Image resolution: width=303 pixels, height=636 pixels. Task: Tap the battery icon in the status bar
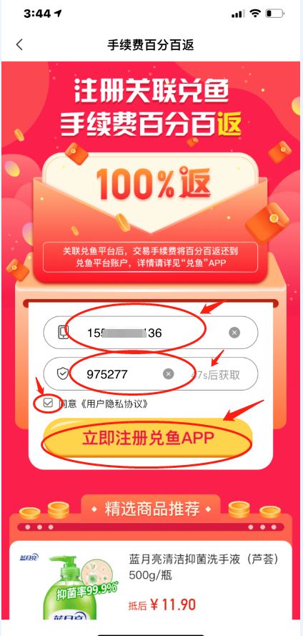click(274, 14)
